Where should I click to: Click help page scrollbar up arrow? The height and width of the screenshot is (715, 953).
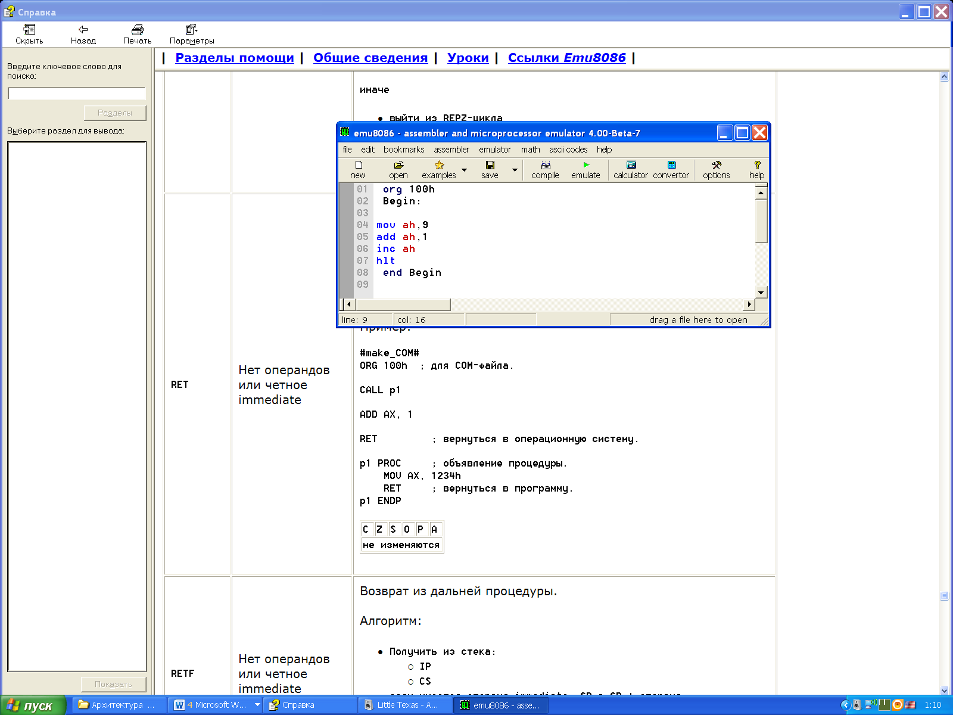[x=944, y=77]
